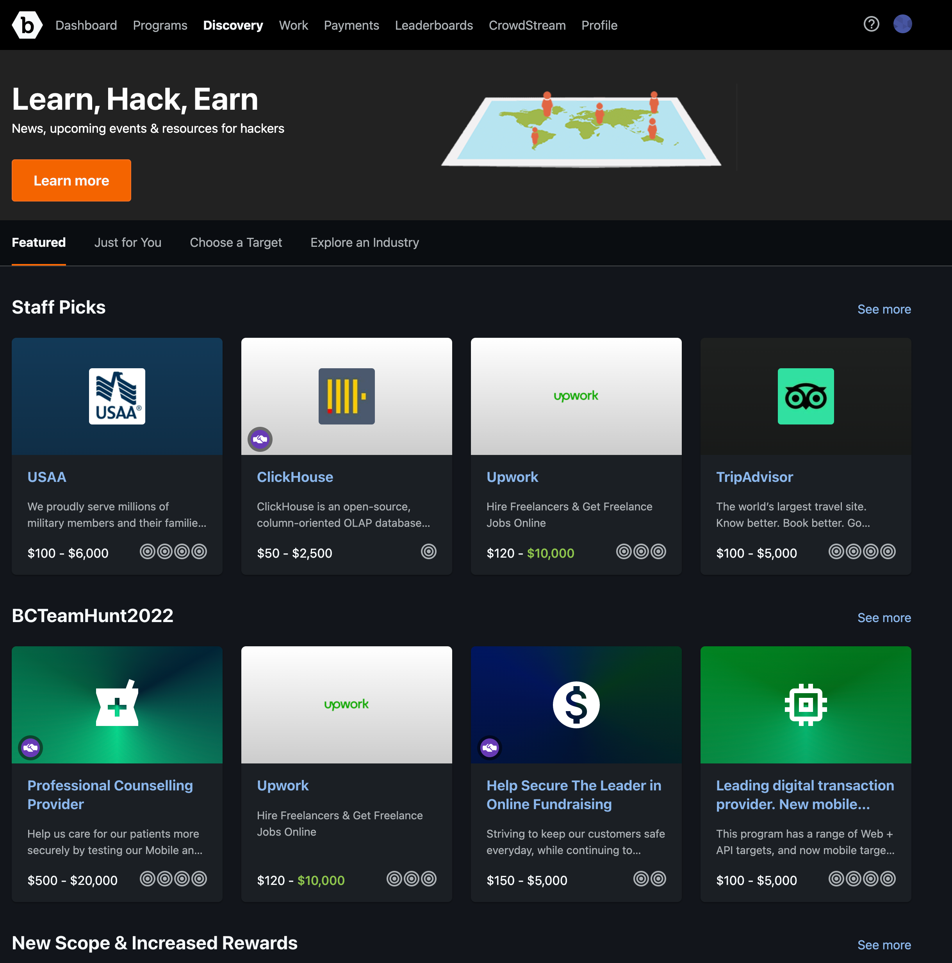
Task: Click USAA description about military members
Action: [117, 514]
